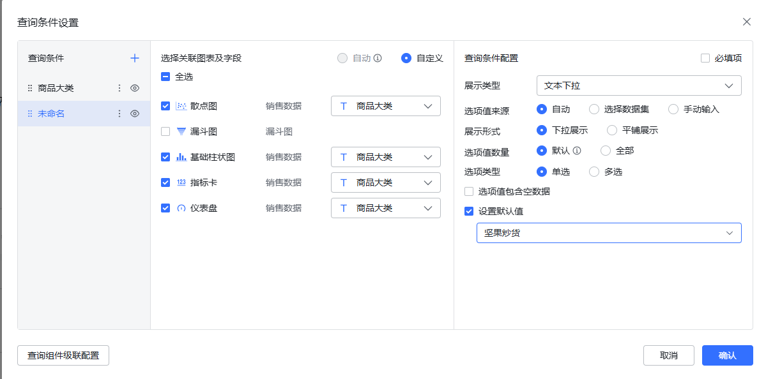This screenshot has height=379, width=766.
Task: Open default value dropdown 坚果炒货
Action: [609, 233]
